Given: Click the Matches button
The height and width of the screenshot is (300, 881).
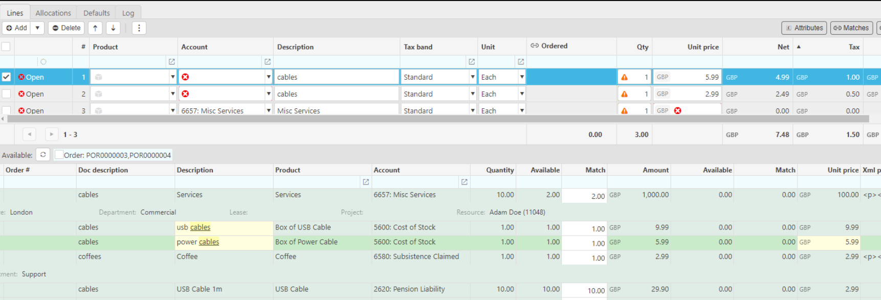Looking at the screenshot, I should (x=851, y=28).
